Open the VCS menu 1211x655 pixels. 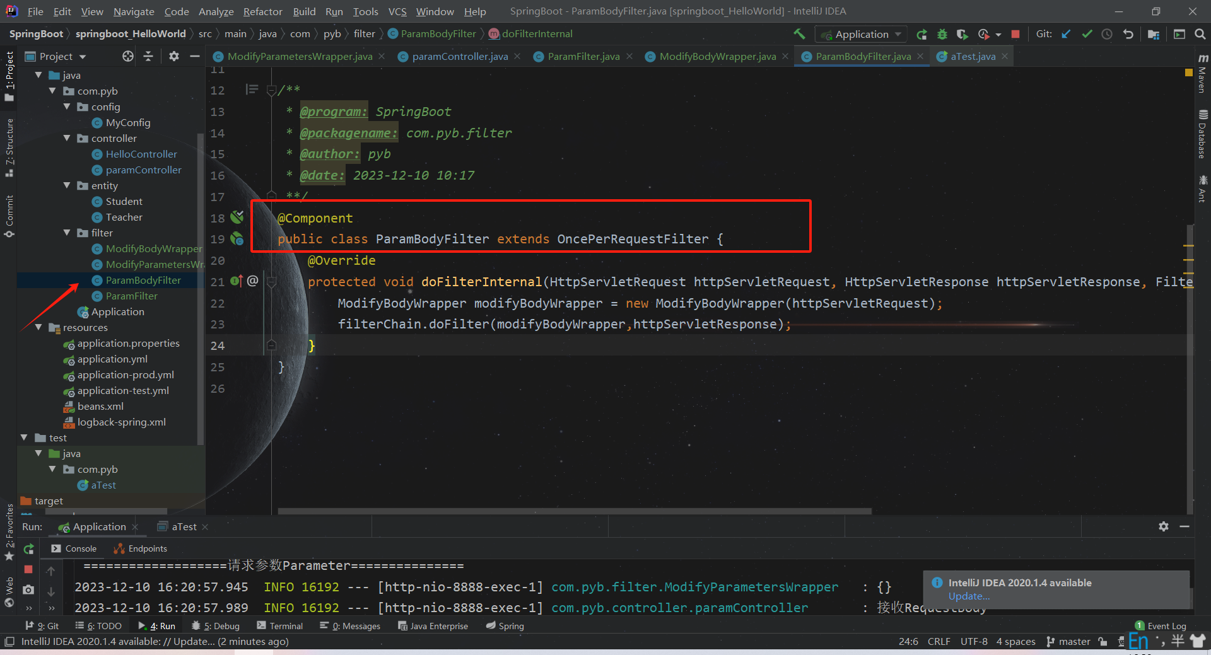397,11
